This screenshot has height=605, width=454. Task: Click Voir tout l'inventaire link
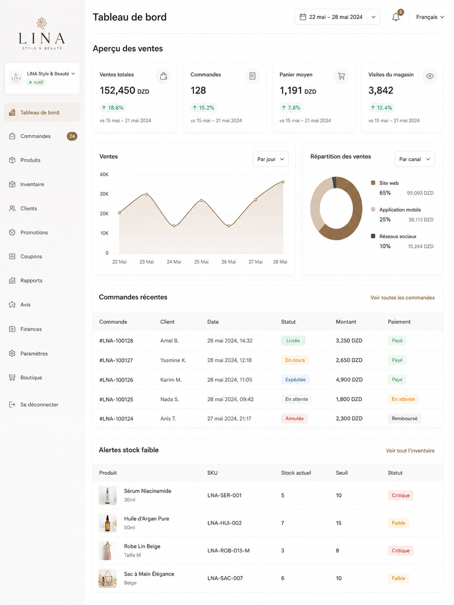point(410,450)
